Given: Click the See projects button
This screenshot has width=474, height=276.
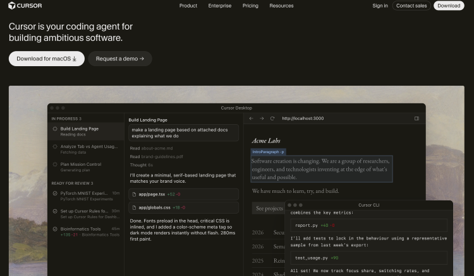Looking at the screenshot, I should (269, 208).
